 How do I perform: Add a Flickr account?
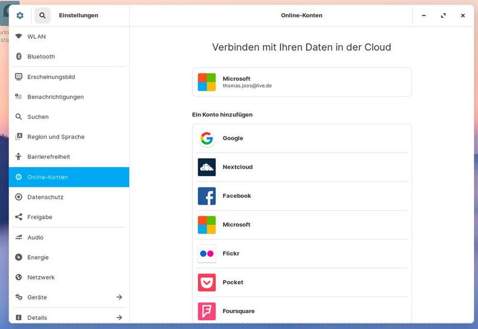(x=302, y=253)
